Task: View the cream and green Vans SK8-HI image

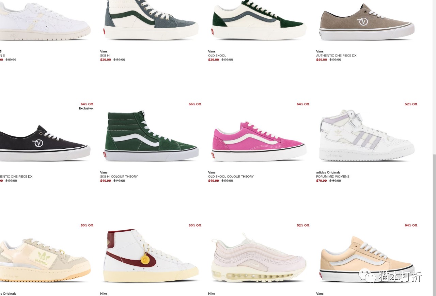Action: [x=151, y=20]
